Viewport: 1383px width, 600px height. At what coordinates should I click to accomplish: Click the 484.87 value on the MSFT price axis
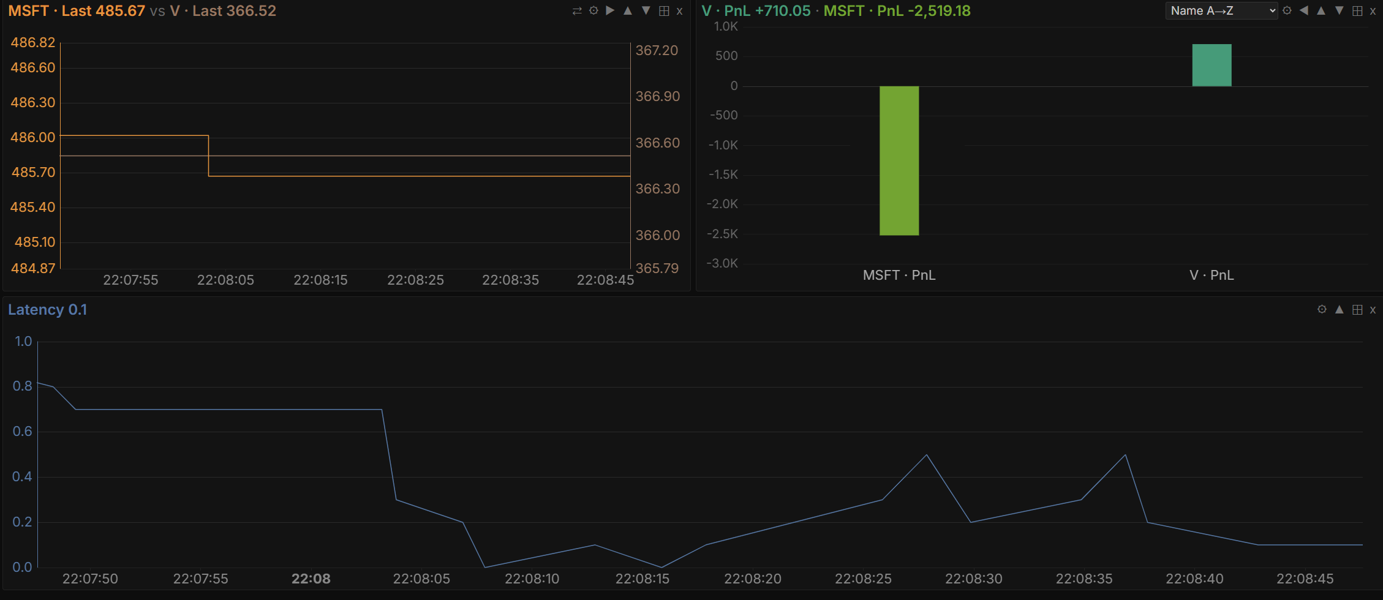pos(33,268)
